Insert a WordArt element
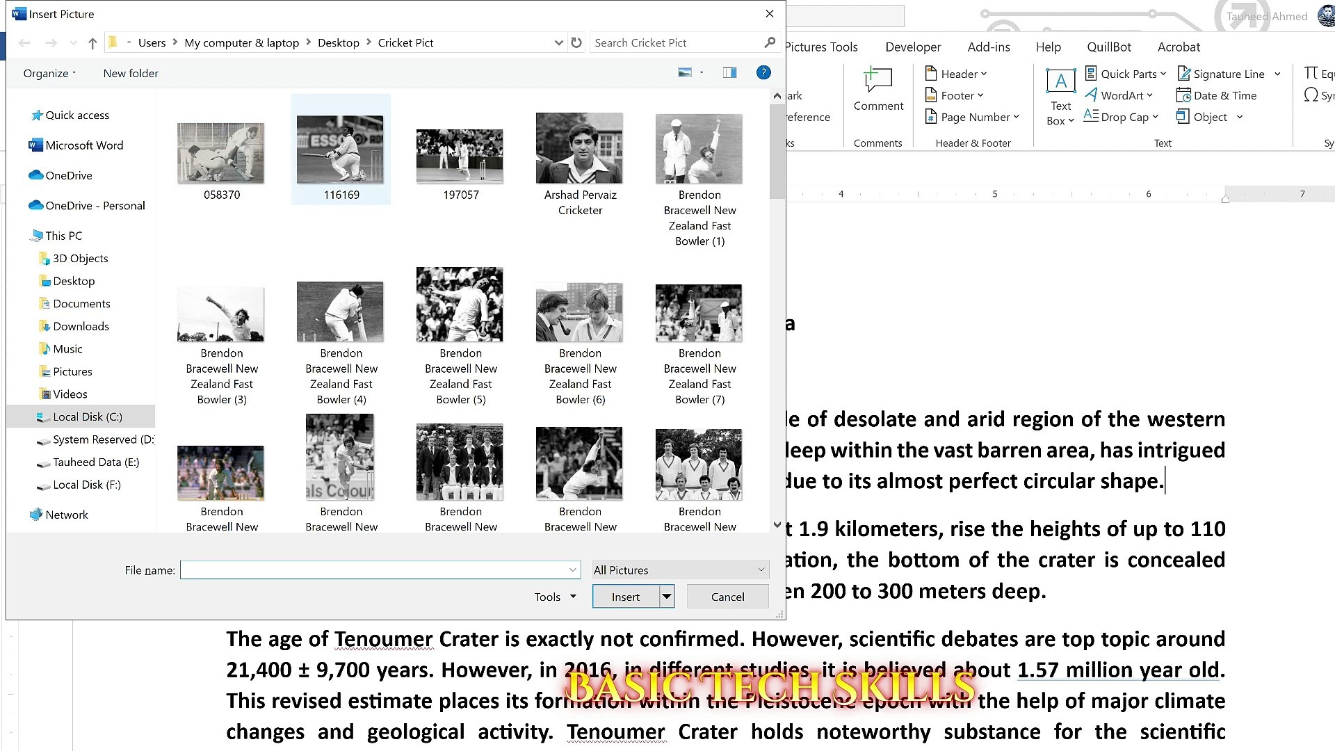This screenshot has height=751, width=1335. click(1119, 95)
